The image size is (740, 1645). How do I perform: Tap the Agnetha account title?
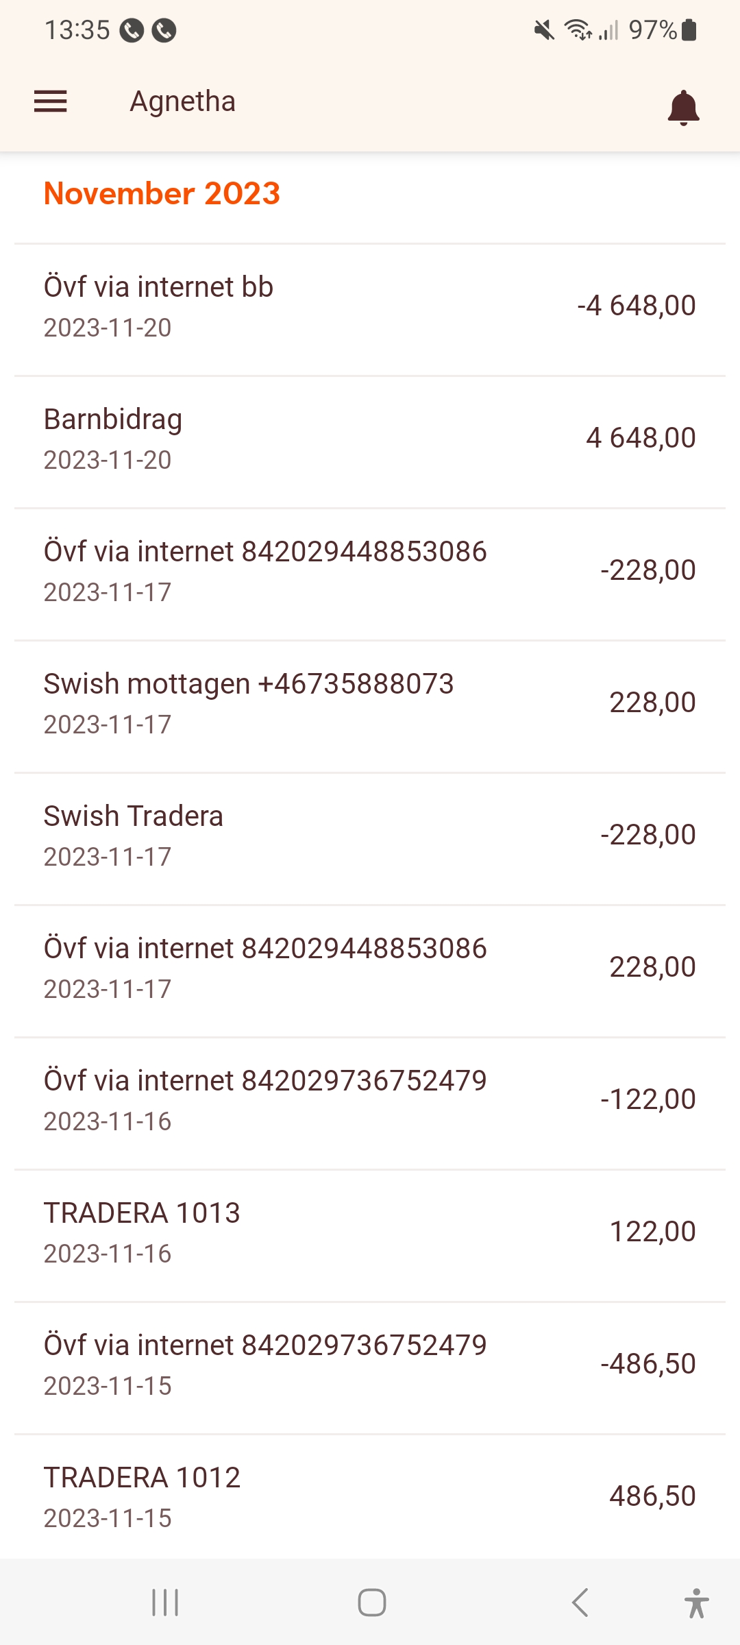(x=183, y=101)
